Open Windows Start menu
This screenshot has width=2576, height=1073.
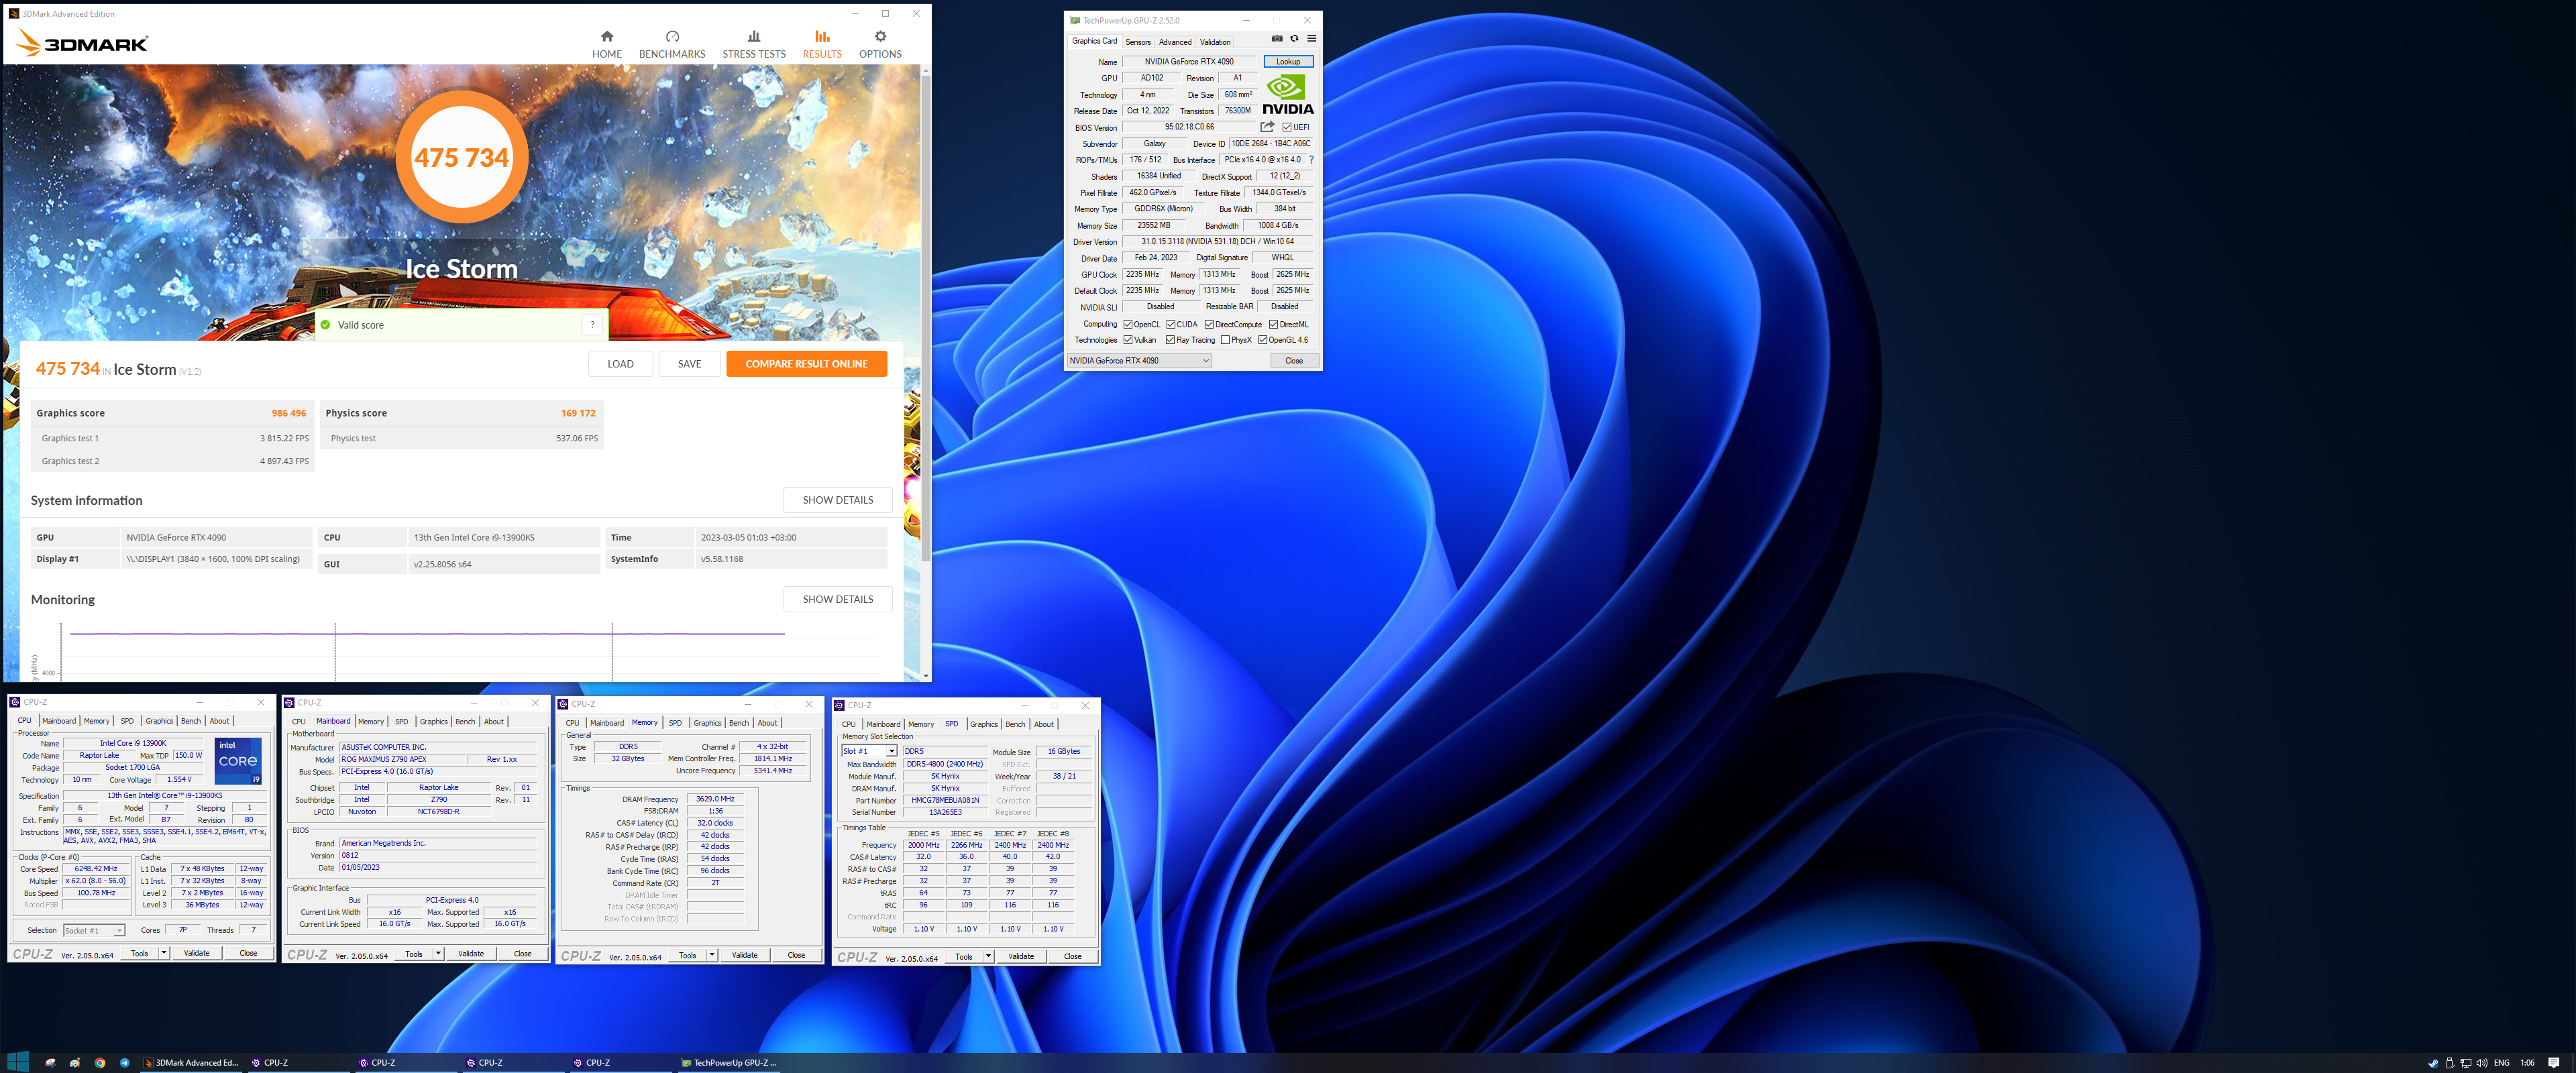pyautogui.click(x=17, y=1062)
